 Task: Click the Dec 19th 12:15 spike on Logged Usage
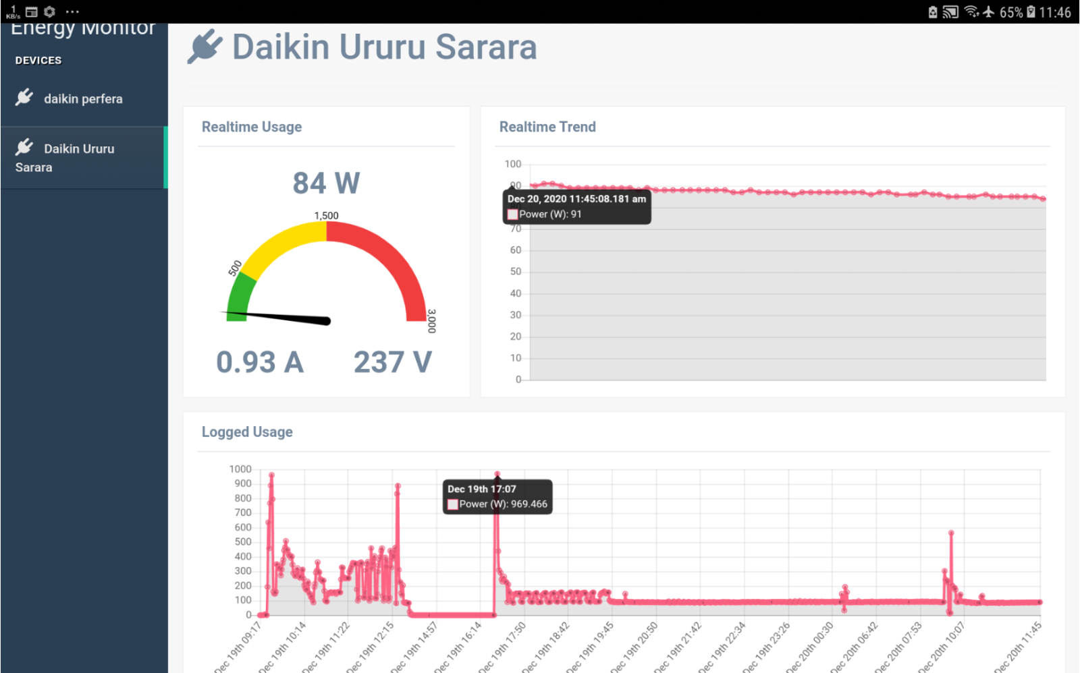coord(398,486)
